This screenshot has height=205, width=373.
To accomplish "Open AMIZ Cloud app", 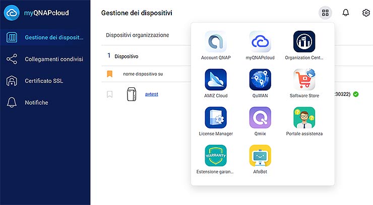I will (216, 80).
